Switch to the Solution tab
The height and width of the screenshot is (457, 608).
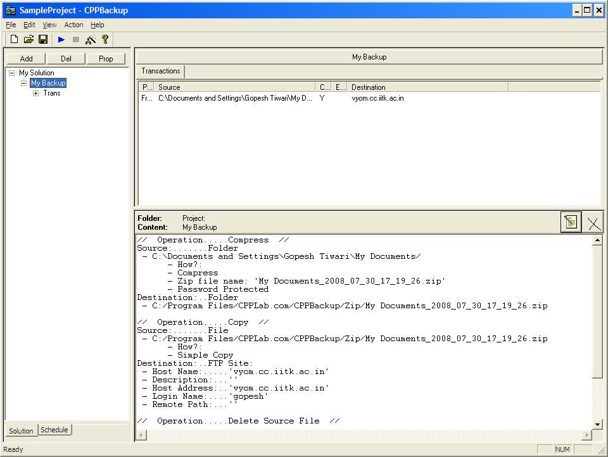click(x=21, y=430)
